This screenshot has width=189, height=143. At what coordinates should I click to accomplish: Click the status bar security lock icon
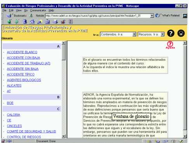(x=3, y=141)
